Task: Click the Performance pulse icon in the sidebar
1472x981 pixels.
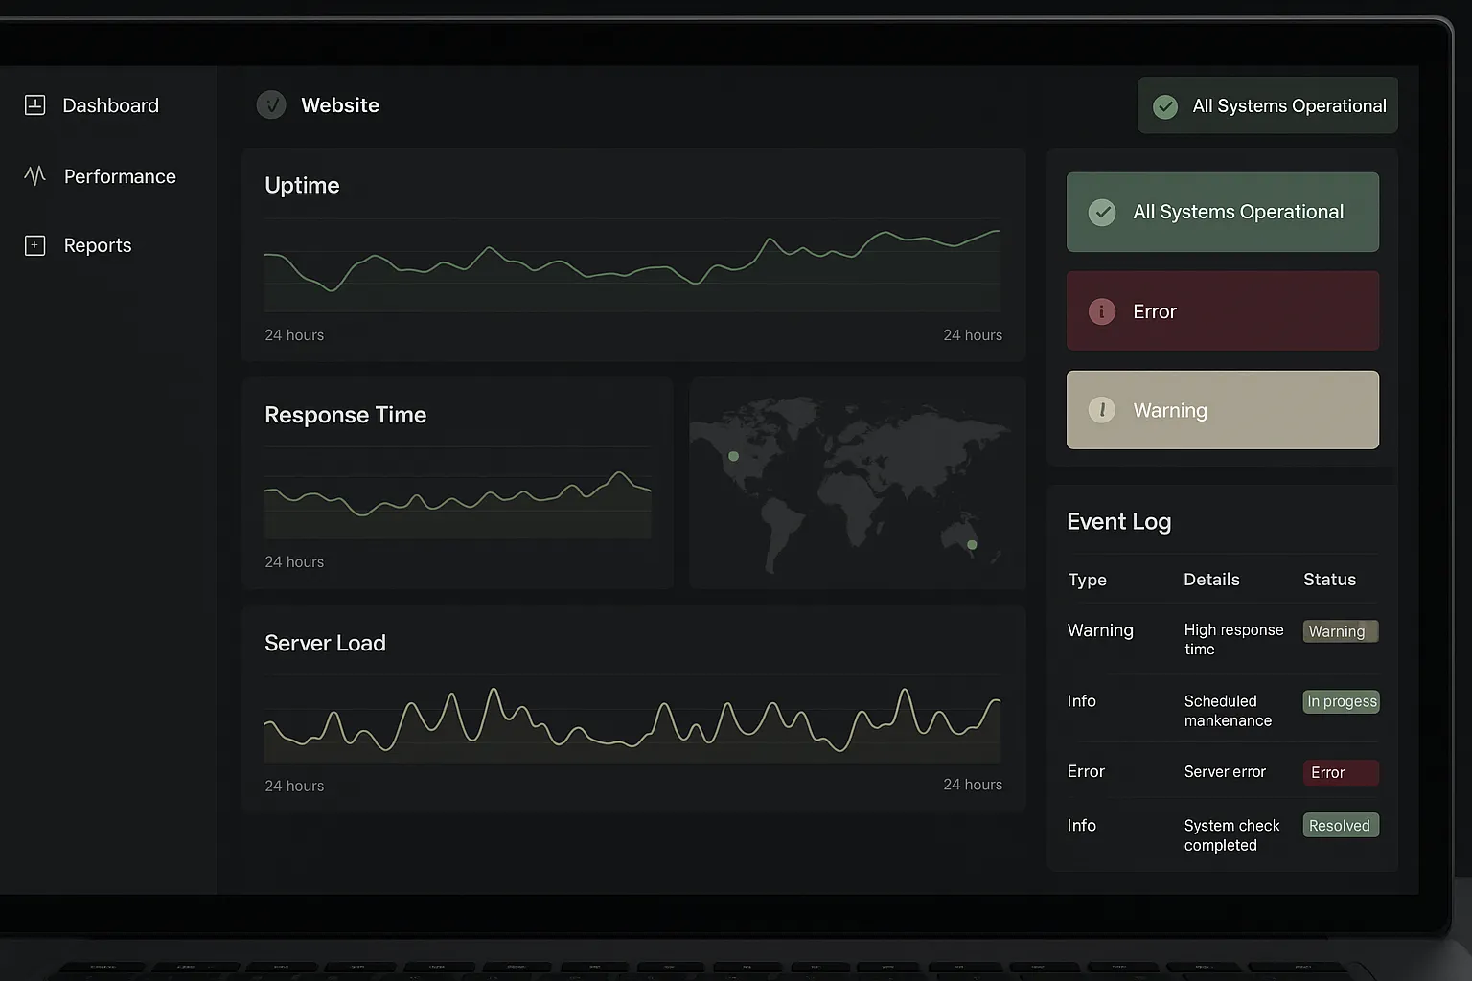Action: point(34,175)
